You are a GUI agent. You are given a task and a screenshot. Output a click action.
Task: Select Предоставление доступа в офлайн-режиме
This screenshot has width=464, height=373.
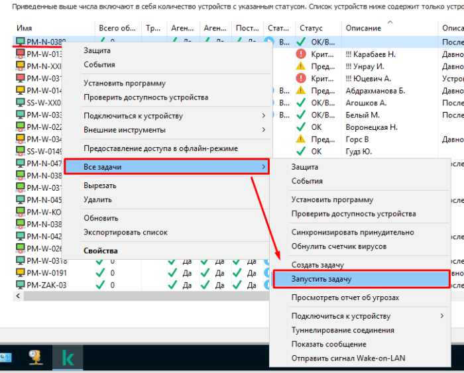[160, 148]
